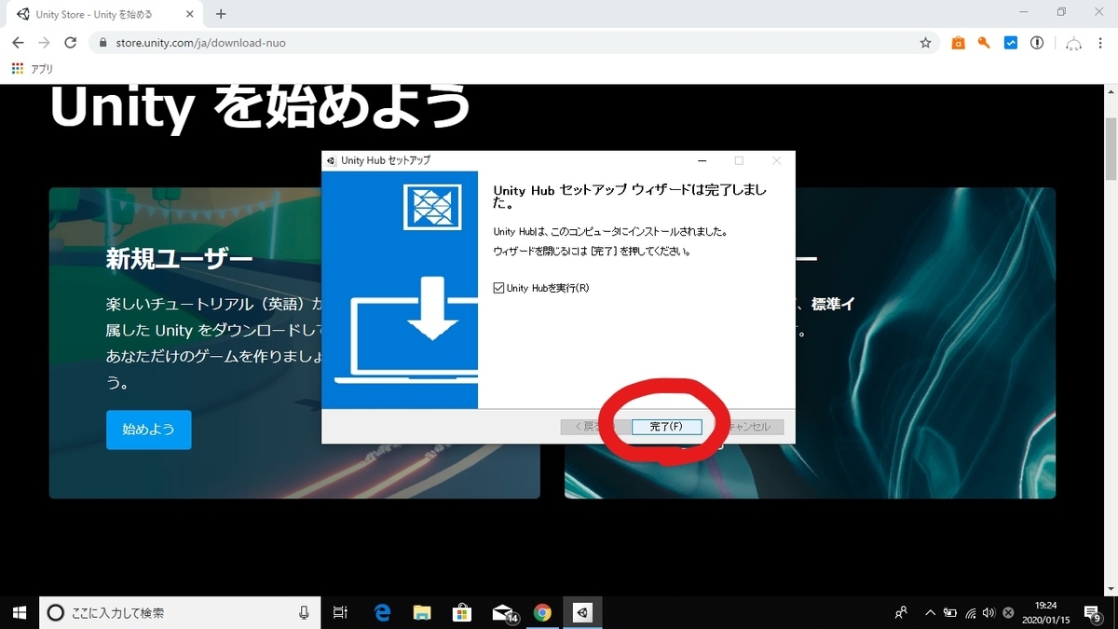
Task: Click the volume speaker icon
Action: pyautogui.click(x=988, y=612)
